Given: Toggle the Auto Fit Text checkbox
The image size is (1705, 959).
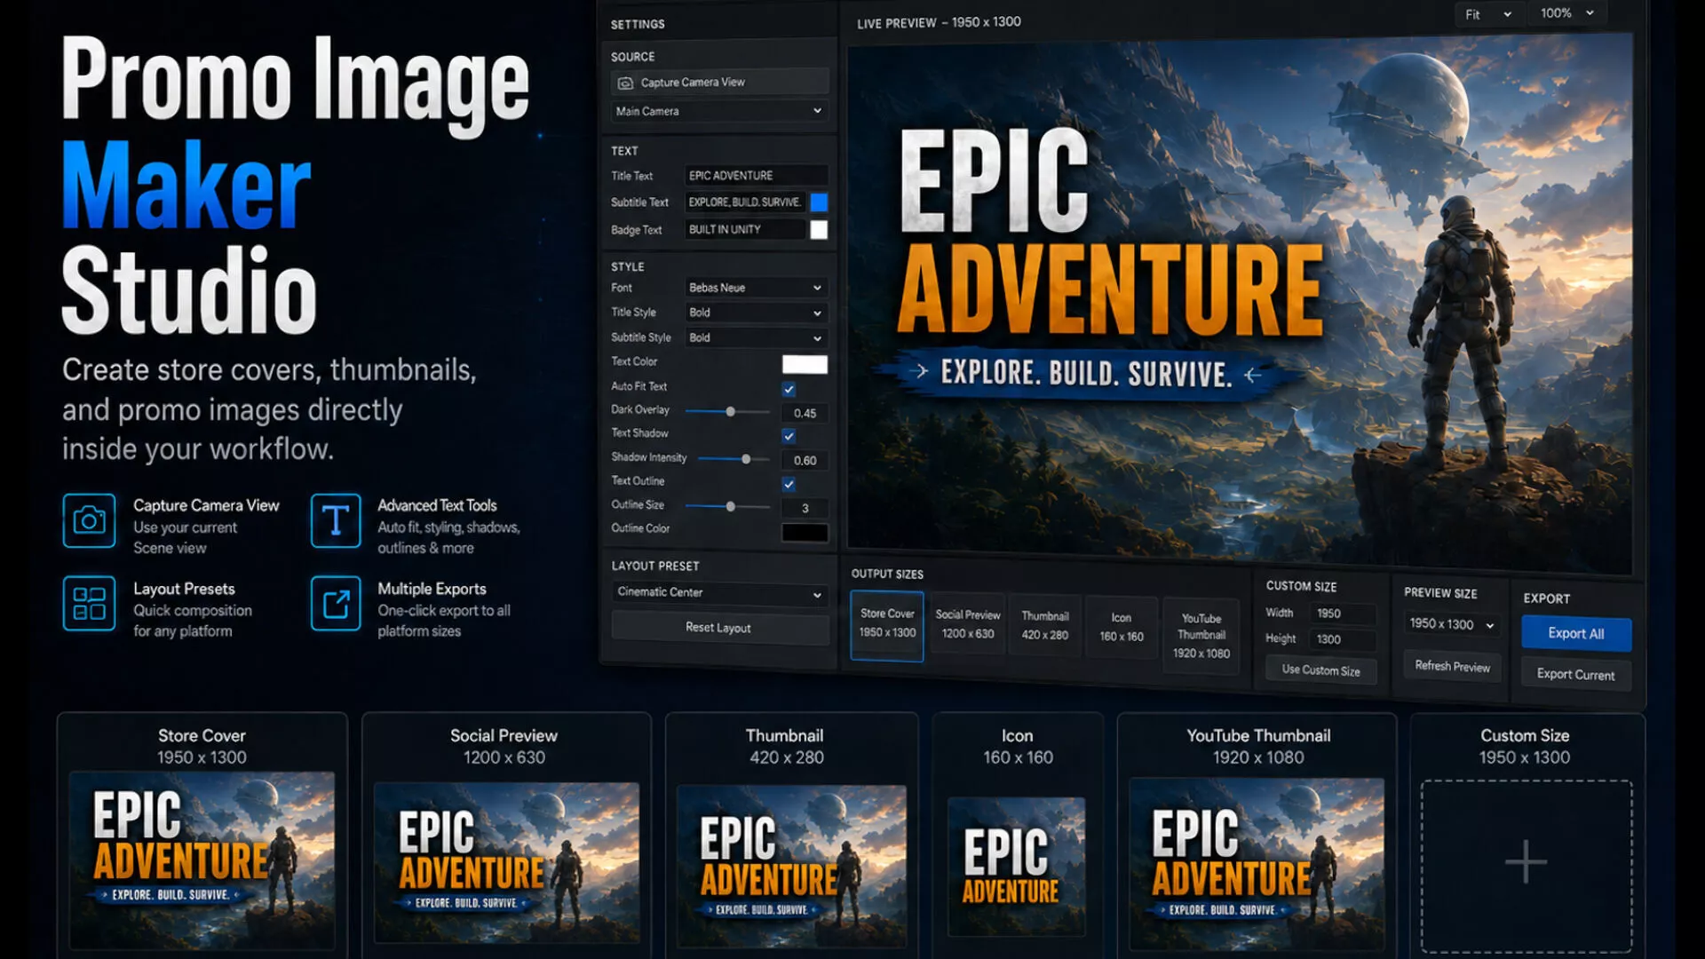Looking at the screenshot, I should pos(789,389).
